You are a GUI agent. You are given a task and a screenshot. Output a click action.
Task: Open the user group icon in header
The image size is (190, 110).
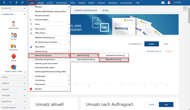[x=163, y=3]
